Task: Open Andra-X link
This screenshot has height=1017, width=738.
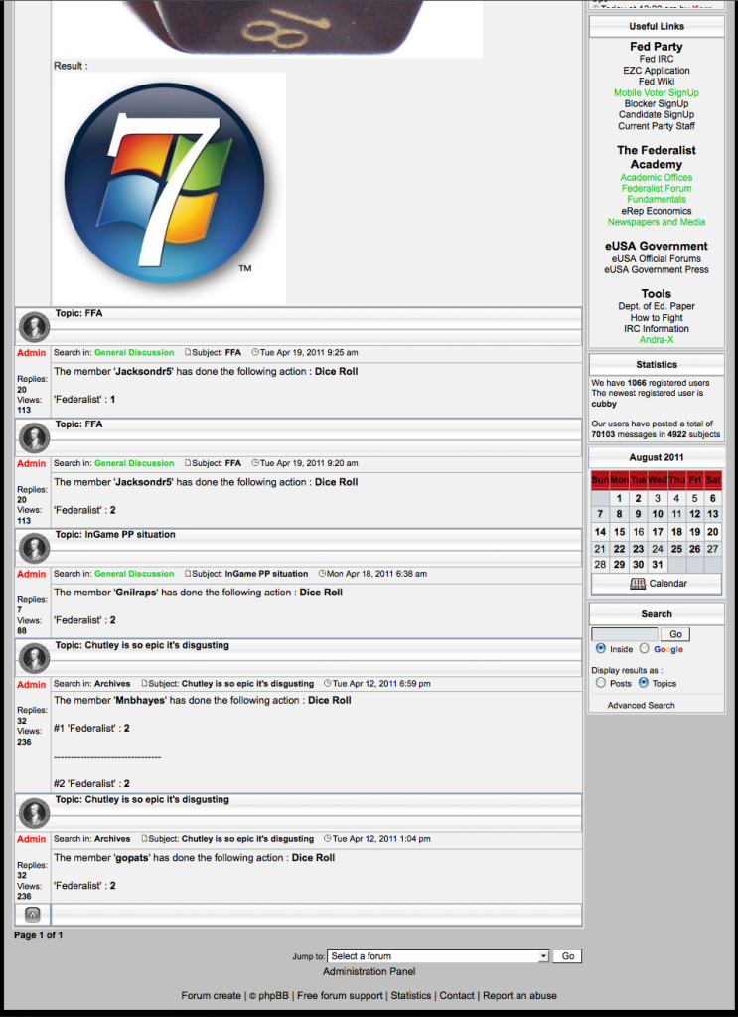Action: click(x=657, y=340)
